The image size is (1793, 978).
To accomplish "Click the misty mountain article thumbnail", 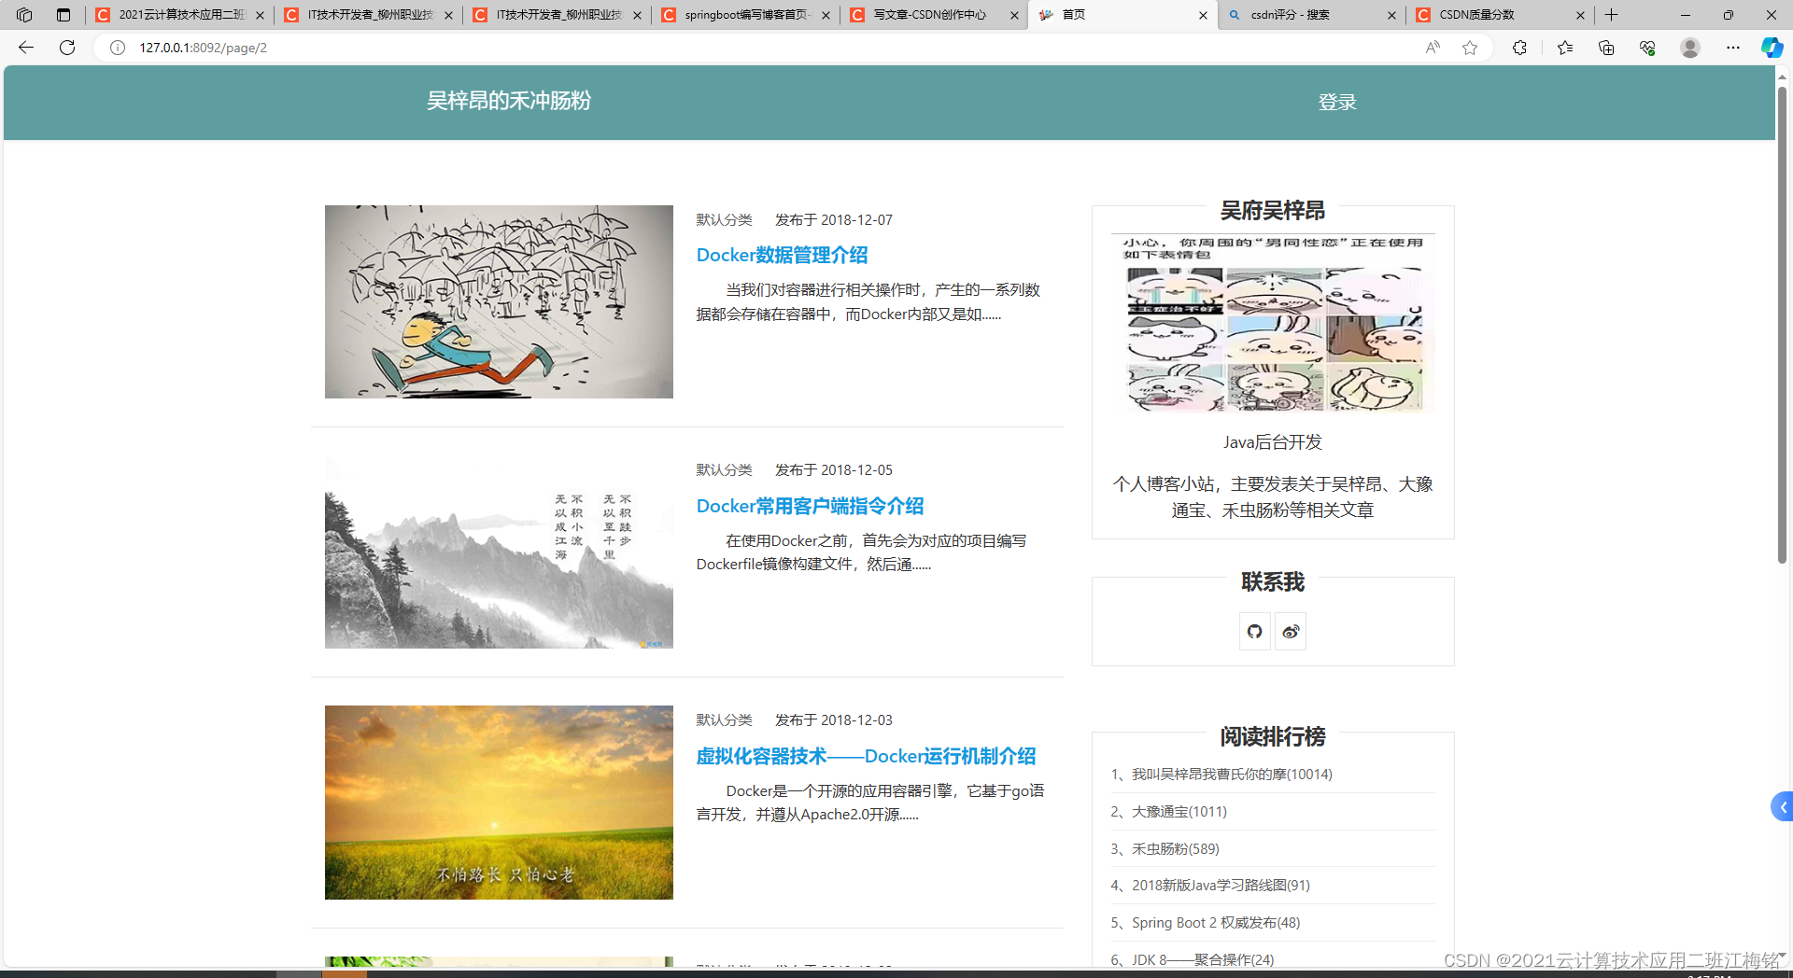I will click(x=499, y=552).
